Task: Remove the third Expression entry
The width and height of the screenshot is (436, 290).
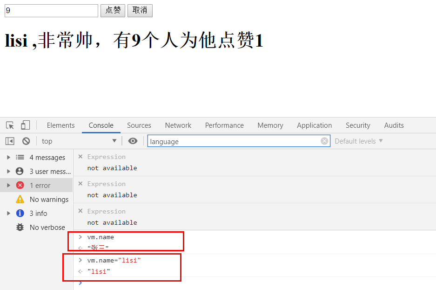Action: [x=80, y=211]
